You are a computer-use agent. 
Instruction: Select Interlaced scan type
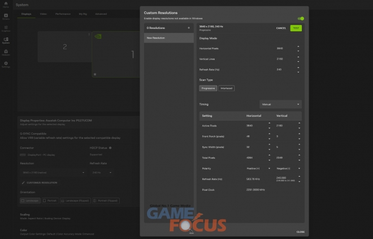click(x=227, y=88)
